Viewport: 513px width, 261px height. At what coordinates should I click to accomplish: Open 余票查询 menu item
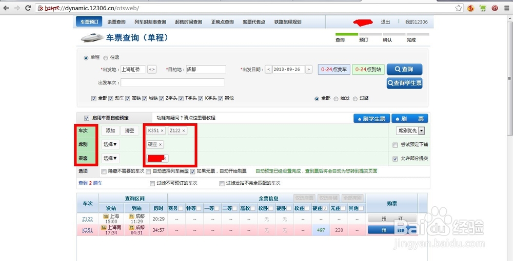(116, 22)
